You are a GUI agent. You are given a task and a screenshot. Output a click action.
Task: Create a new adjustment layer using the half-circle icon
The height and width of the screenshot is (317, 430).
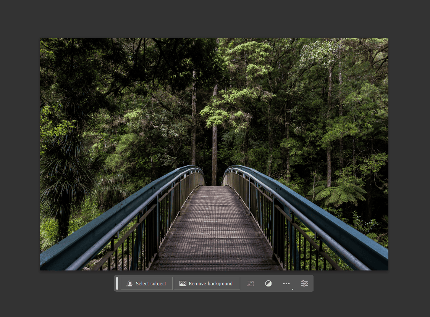point(268,283)
